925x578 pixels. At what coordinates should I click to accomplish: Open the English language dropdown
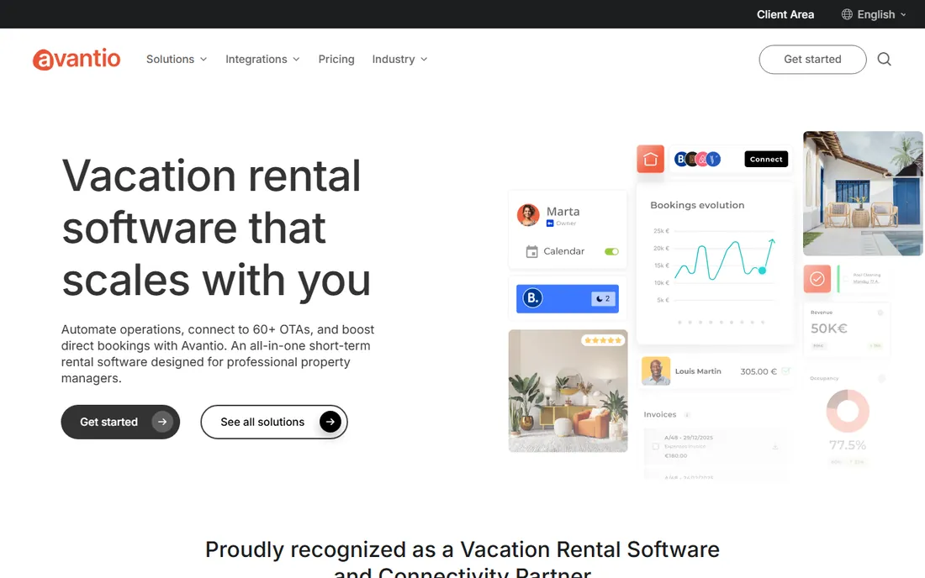(874, 14)
